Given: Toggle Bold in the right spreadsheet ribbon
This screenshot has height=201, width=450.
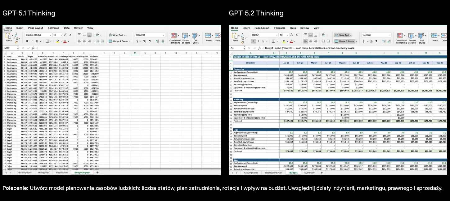Looking at the screenshot, I should point(253,41).
